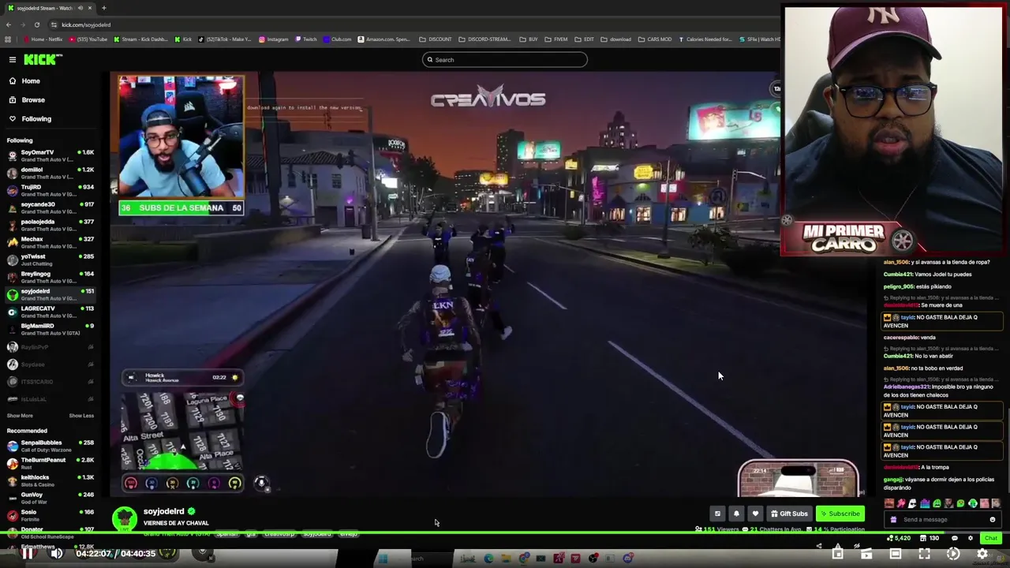Viewport: 1010px width, 568px height.
Task: Open SenpaiBubbles recommended channel
Action: pos(50,446)
